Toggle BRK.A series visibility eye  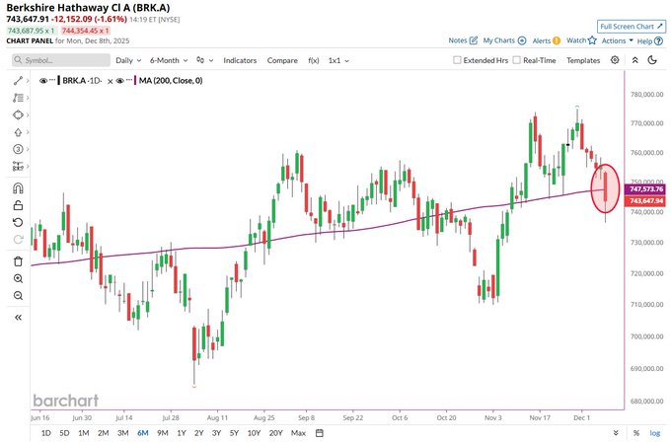click(x=42, y=81)
